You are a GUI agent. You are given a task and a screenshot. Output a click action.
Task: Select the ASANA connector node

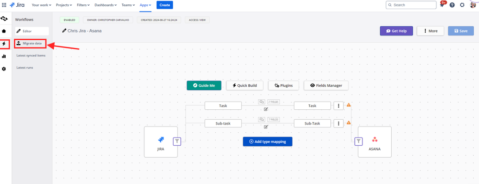tap(374, 142)
